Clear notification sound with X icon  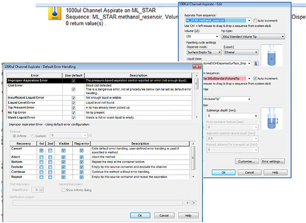pyautogui.click(x=194, y=203)
